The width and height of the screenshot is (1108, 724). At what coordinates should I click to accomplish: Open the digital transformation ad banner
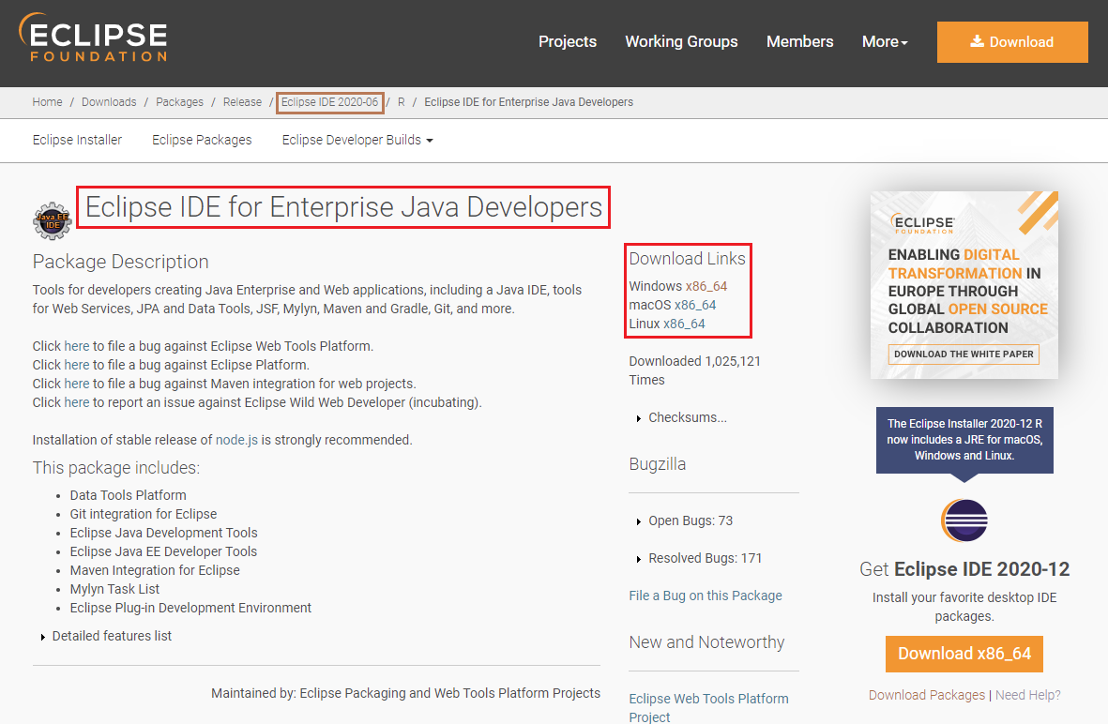964,285
